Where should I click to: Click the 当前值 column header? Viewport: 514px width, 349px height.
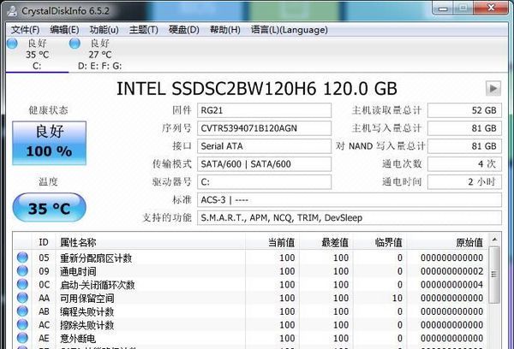click(272, 242)
